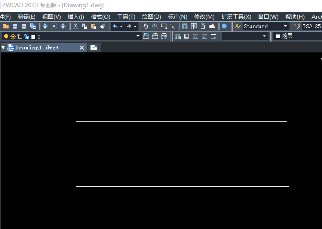Create a single rectangular viewport
The image size is (322, 229).
tap(187, 37)
